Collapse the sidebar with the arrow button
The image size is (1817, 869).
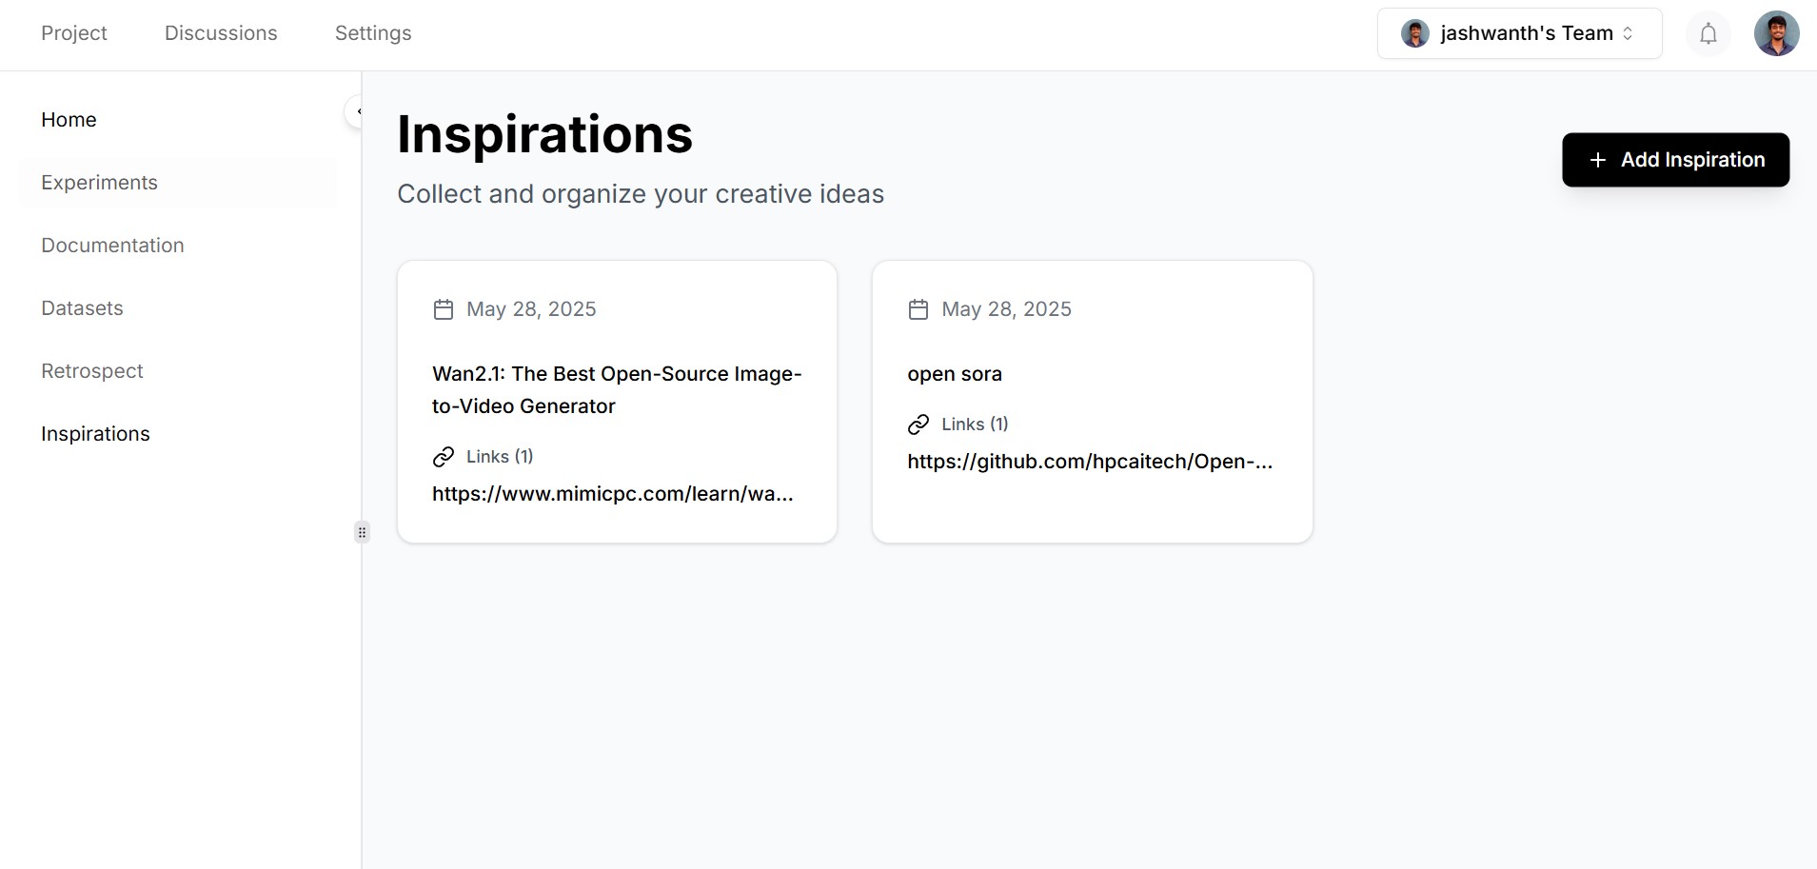point(356,112)
